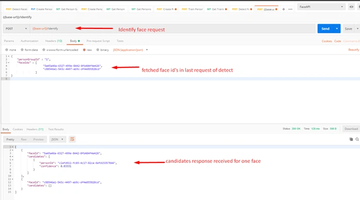Open the Test Results tab
This screenshot has height=200, width=360.
56,129
